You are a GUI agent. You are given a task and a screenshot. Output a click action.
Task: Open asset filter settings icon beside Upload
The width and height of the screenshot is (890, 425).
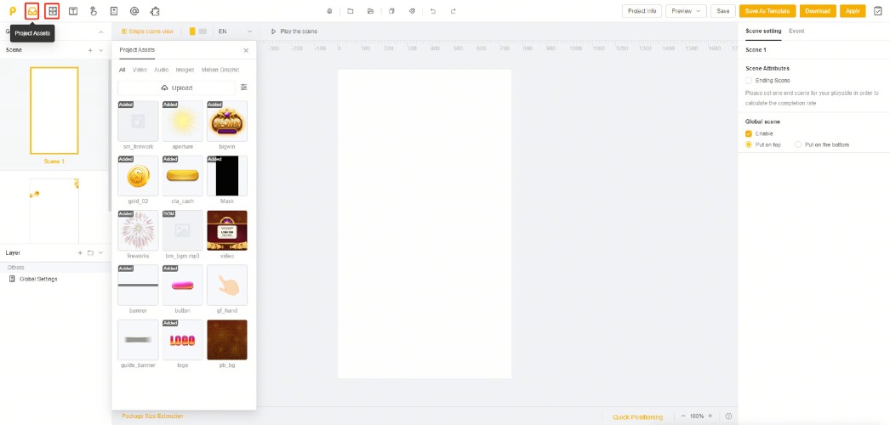243,88
